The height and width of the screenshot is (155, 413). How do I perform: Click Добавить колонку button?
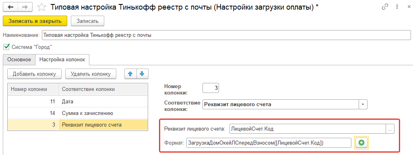click(35, 74)
